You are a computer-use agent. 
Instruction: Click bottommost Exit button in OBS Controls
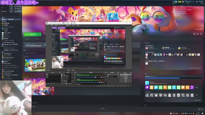point(126,82)
